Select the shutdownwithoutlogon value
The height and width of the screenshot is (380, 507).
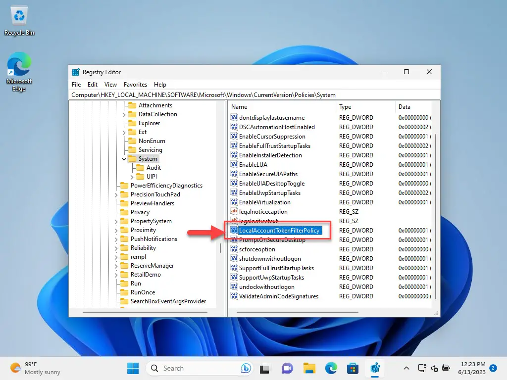[270, 258]
